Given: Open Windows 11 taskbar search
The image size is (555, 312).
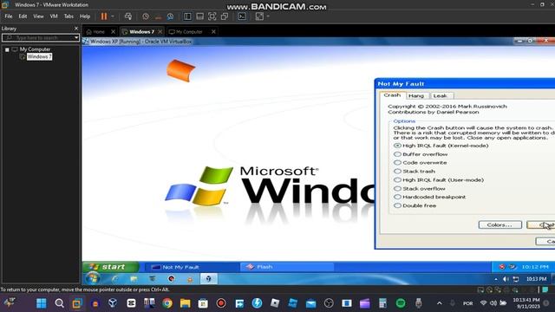Looking at the screenshot, I should point(60,303).
